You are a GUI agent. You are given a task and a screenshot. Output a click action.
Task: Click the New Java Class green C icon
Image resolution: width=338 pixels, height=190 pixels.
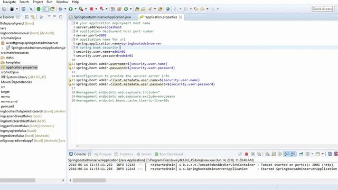(126, 9)
